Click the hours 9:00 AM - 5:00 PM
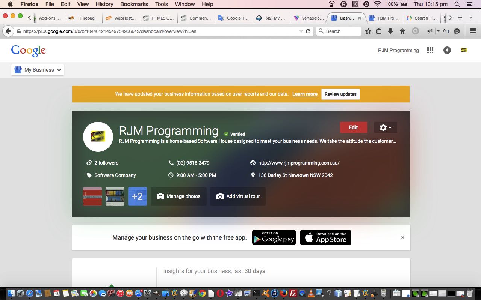481x300 pixels. [x=196, y=175]
